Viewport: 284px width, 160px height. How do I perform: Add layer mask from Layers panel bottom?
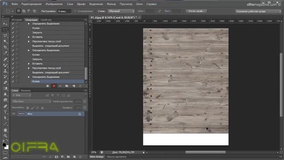coord(56,157)
